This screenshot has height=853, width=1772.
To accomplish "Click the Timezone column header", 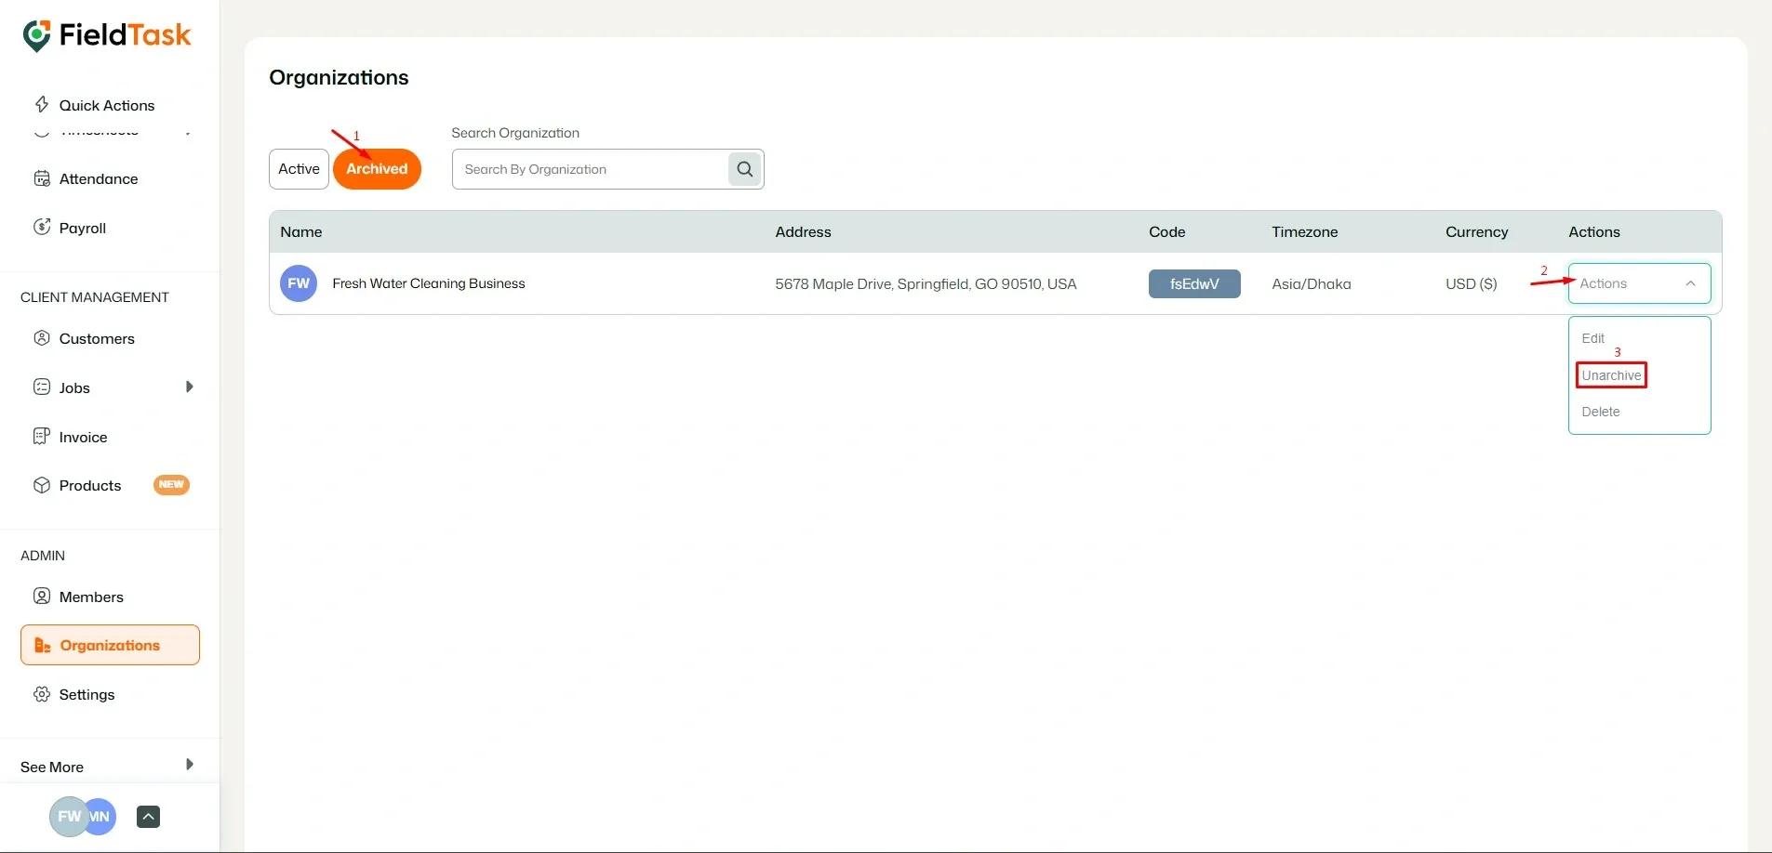I will coord(1305,232).
